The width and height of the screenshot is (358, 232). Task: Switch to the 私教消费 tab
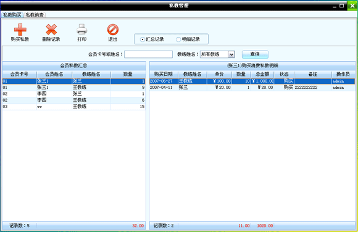coord(35,15)
